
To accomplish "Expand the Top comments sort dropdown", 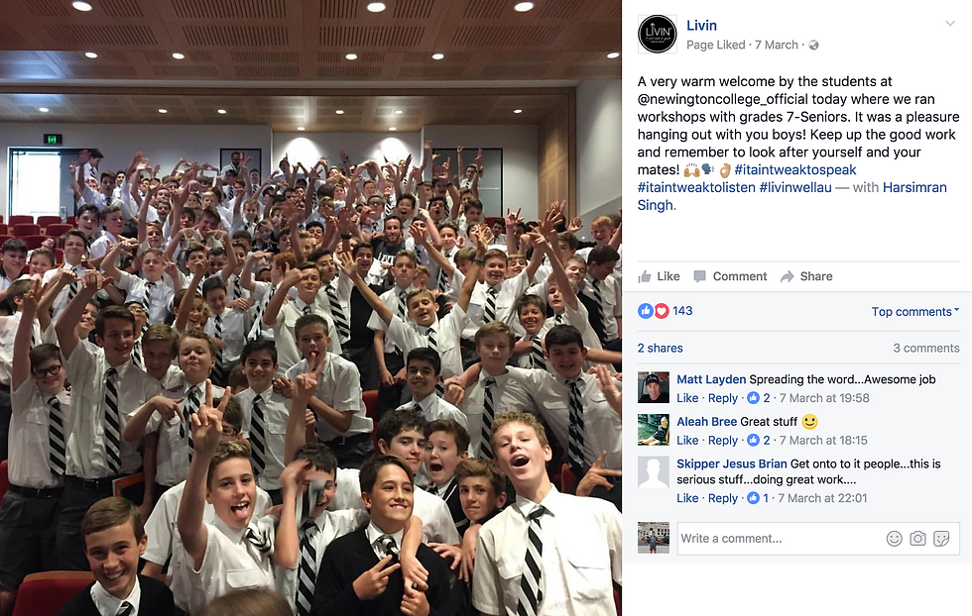I will pos(914,311).
